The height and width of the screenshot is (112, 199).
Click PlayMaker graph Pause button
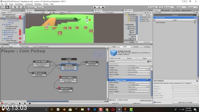(x=25, y=103)
